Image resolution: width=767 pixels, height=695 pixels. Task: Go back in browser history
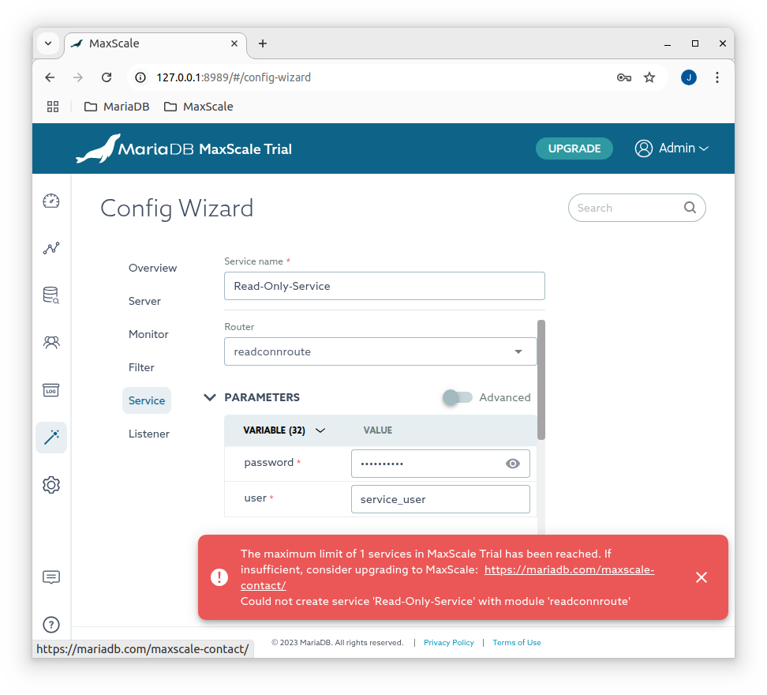50,77
